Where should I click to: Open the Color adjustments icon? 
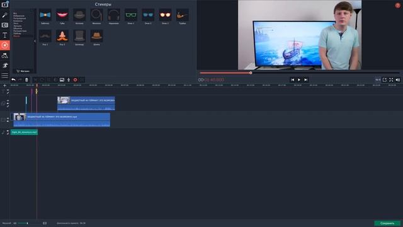pos(55,80)
